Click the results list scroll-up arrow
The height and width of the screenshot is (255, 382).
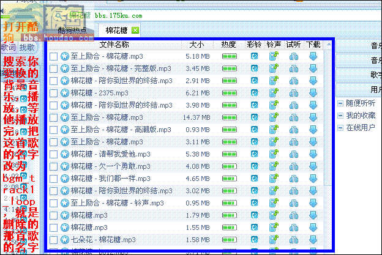(x=329, y=45)
